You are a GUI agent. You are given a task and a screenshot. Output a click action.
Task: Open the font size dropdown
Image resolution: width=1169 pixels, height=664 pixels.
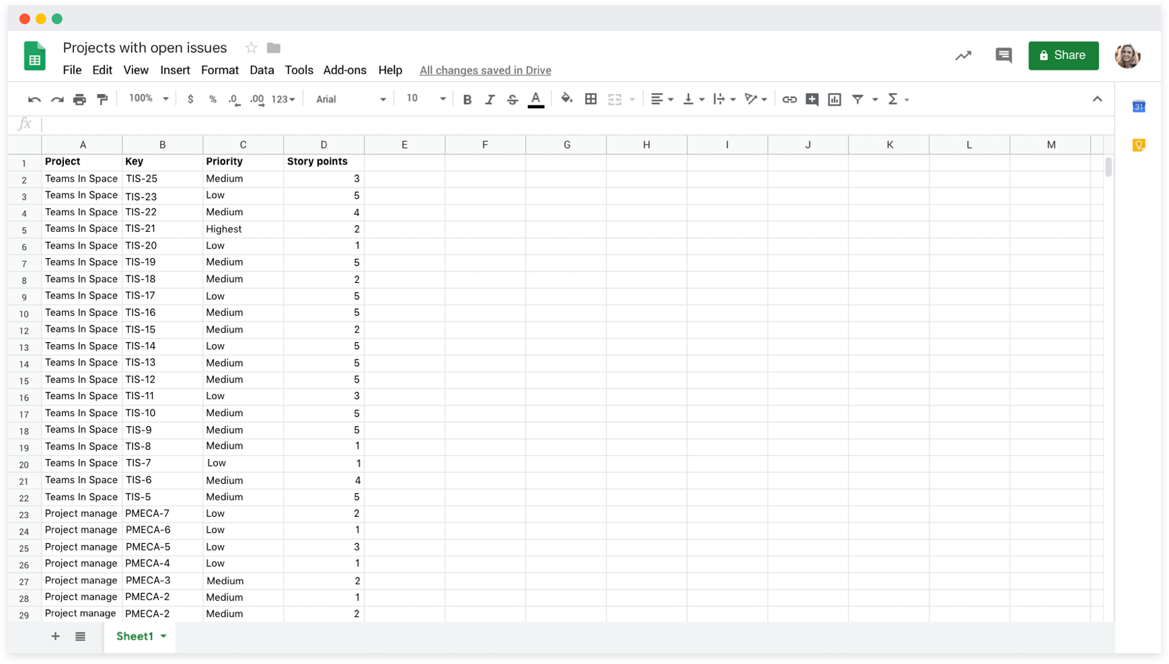(443, 99)
